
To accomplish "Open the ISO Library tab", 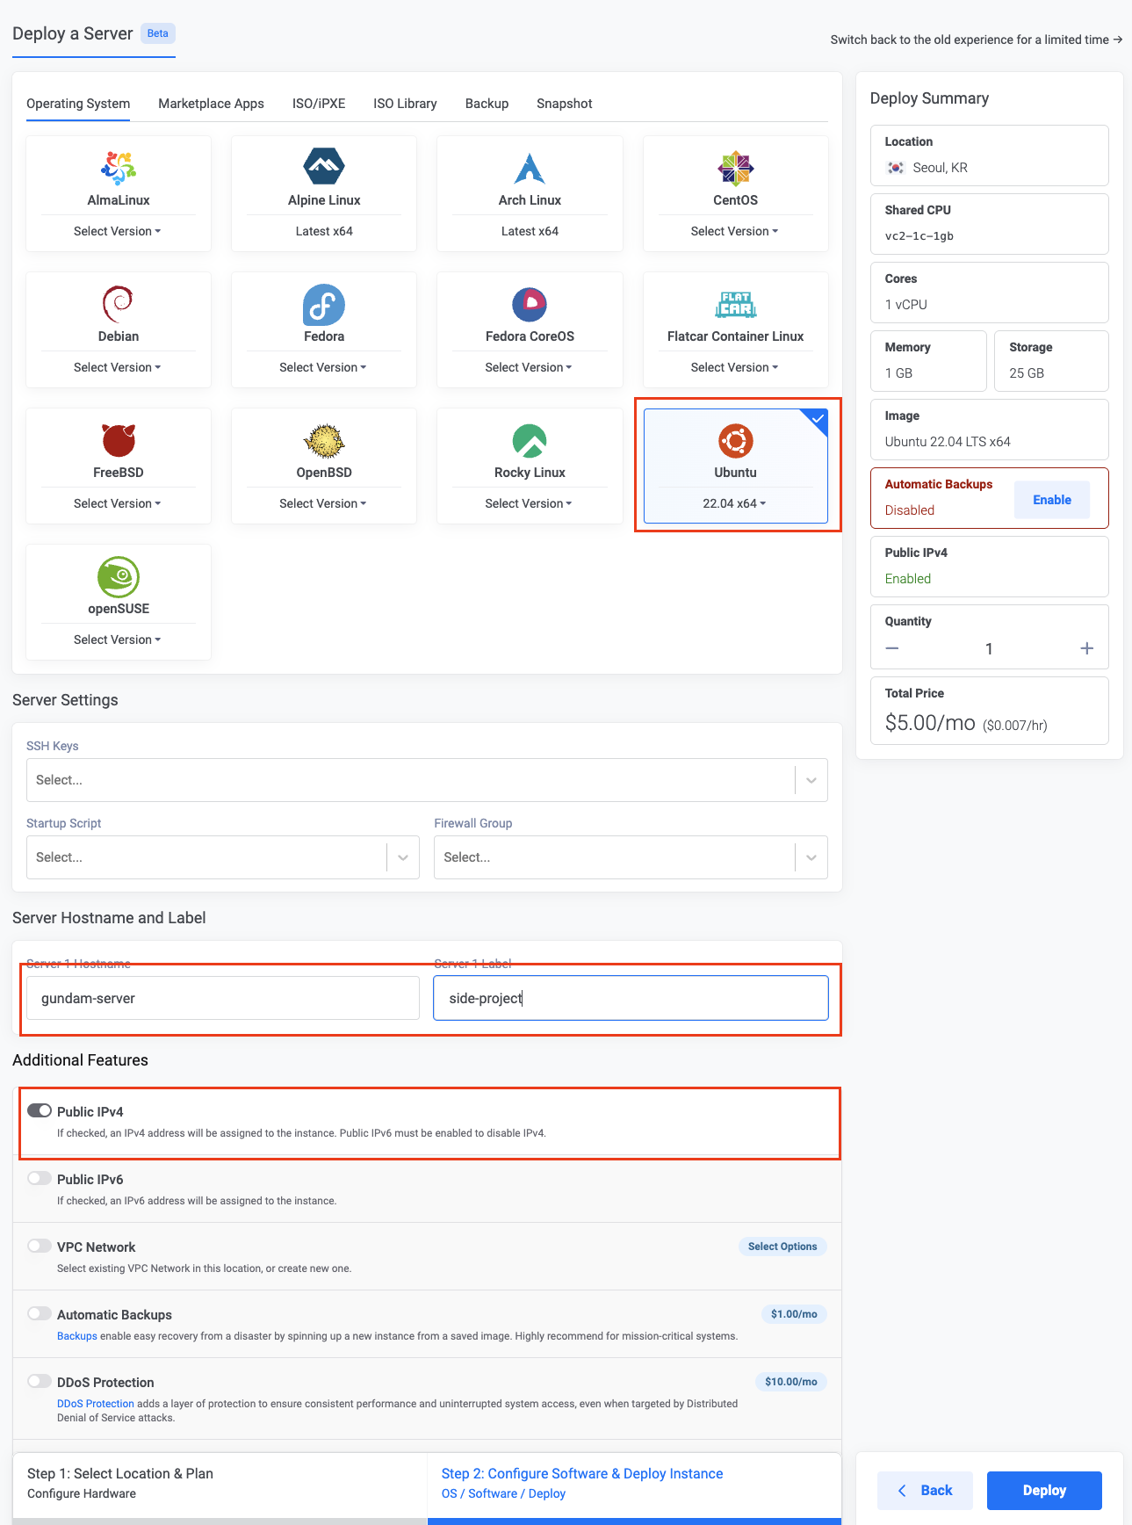I will 405,104.
